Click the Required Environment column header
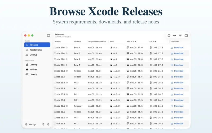The height and width of the screenshot is (133, 212). coord(97,42)
